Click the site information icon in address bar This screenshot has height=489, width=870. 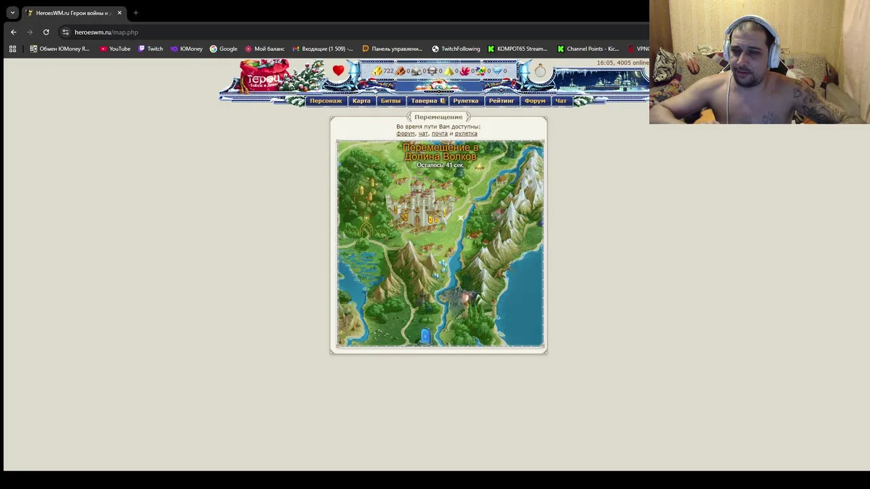pos(65,32)
